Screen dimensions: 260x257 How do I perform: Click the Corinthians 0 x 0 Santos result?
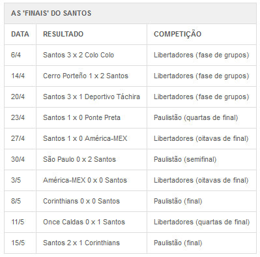tap(81, 201)
